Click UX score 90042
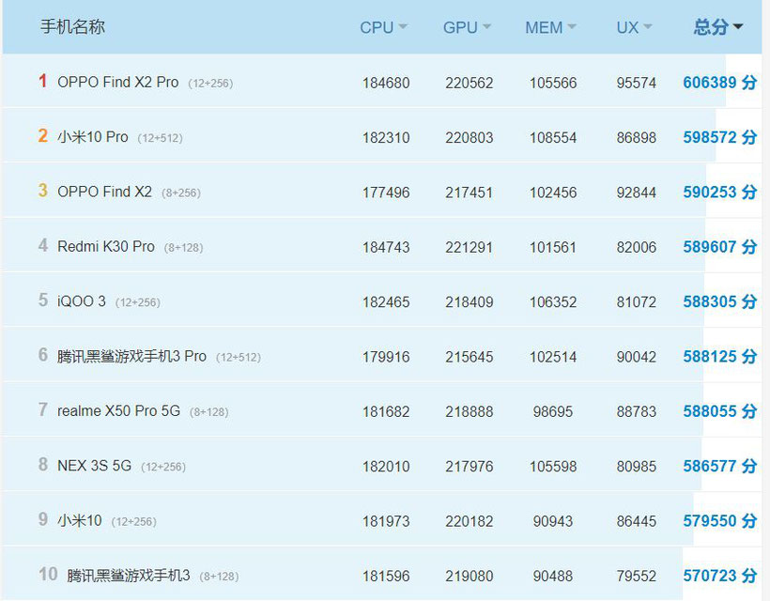770x601 pixels. [637, 357]
